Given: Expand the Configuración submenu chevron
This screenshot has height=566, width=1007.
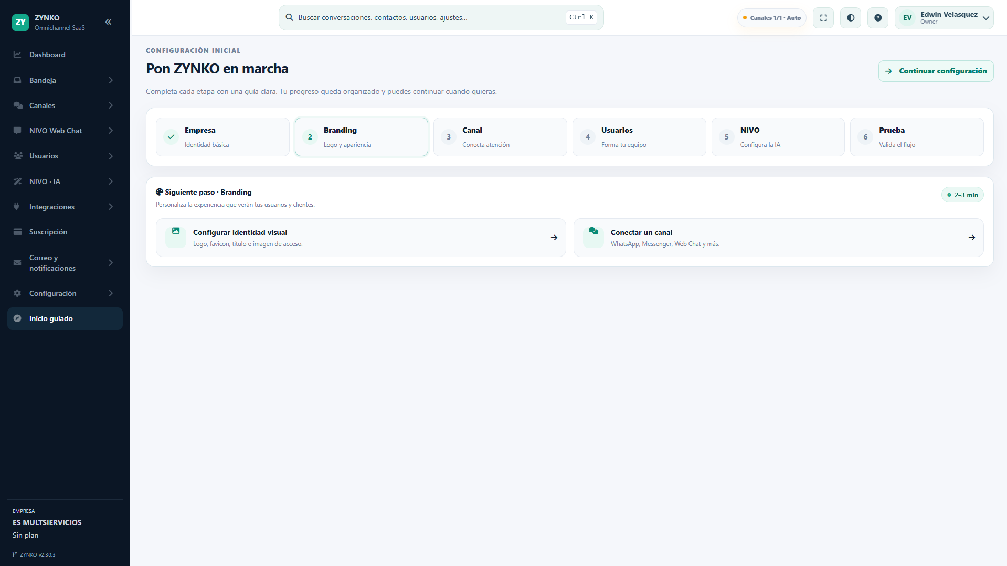Looking at the screenshot, I should 111,293.
